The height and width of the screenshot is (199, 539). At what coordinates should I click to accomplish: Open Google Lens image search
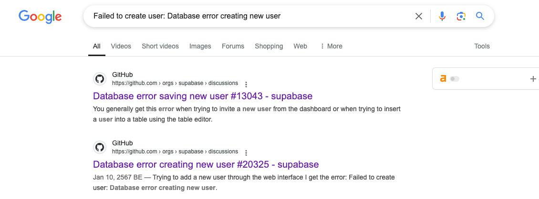click(461, 16)
